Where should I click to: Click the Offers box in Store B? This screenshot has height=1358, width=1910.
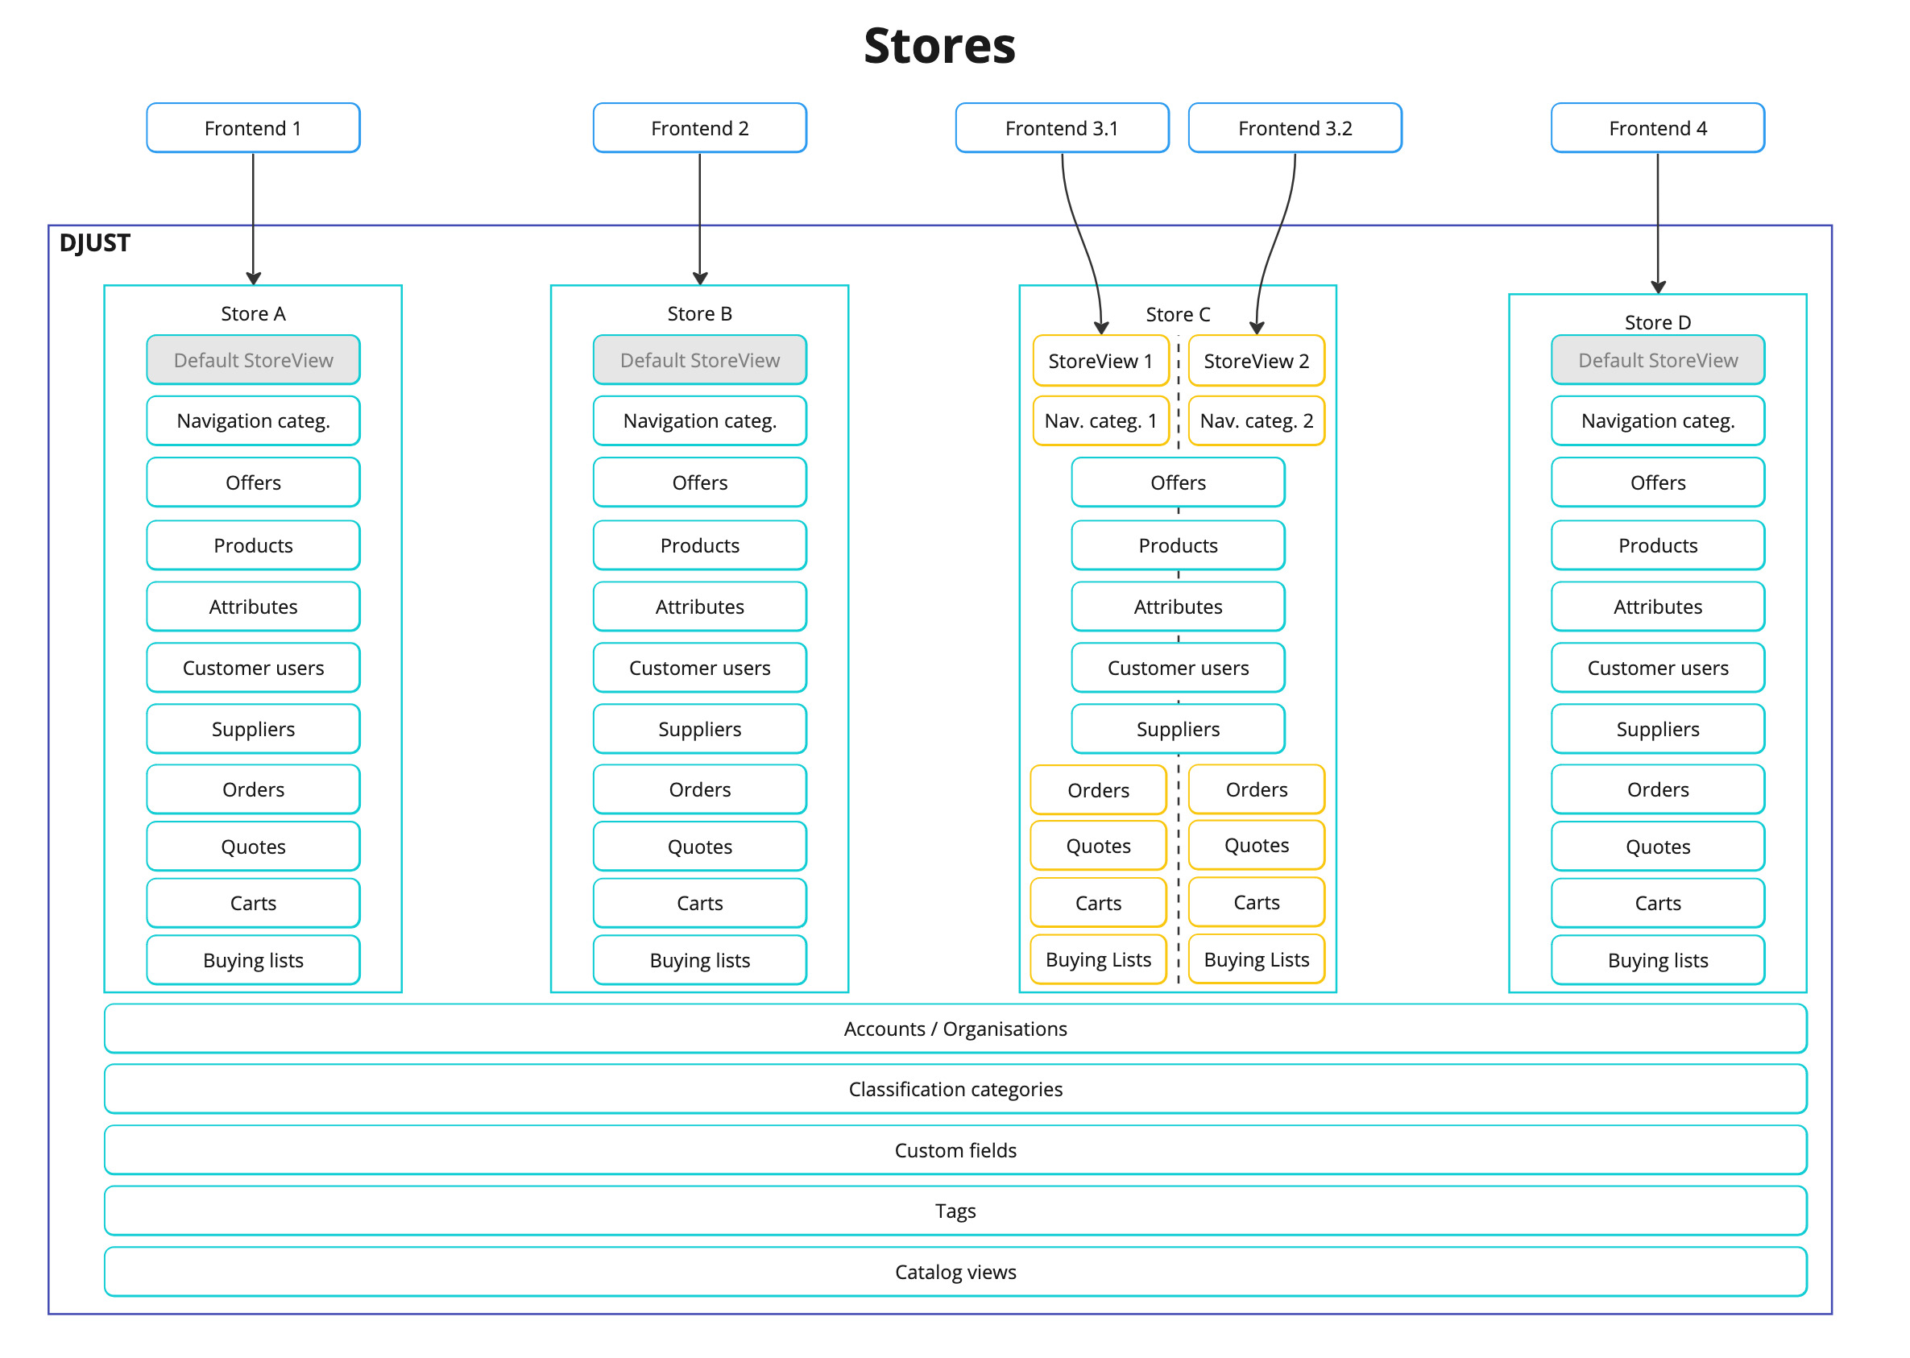699,482
